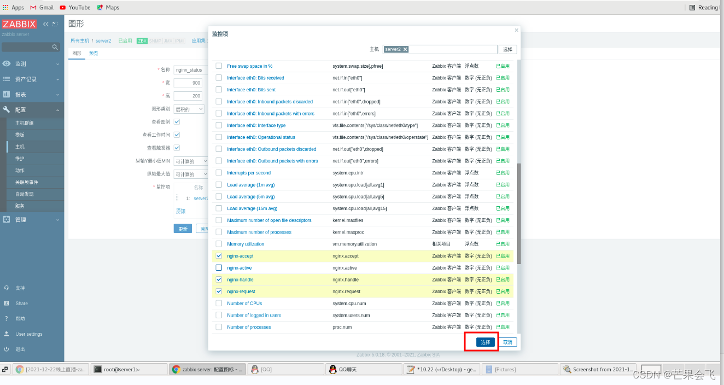Switch to root@server1 terminal in taskbar
This screenshot has height=385, width=724.
coord(129,369)
